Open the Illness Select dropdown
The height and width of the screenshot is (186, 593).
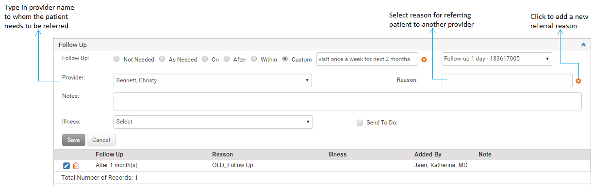point(213,122)
